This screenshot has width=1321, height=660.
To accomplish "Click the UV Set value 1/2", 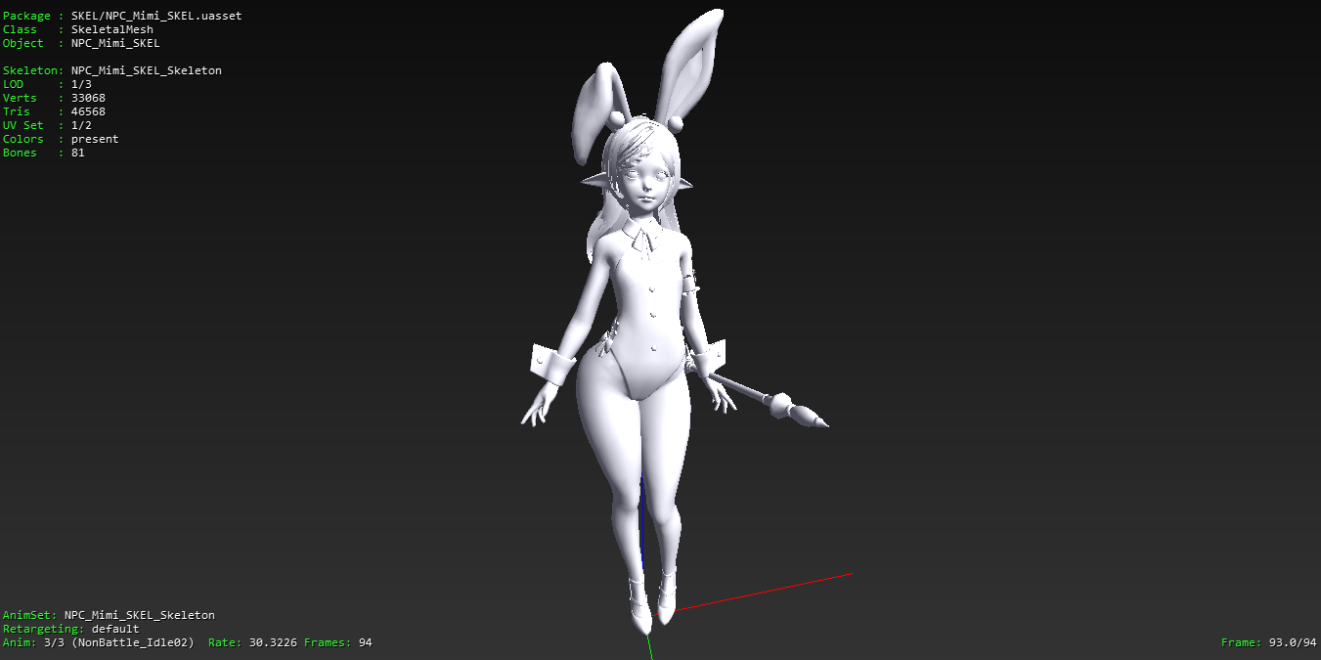I will [81, 125].
